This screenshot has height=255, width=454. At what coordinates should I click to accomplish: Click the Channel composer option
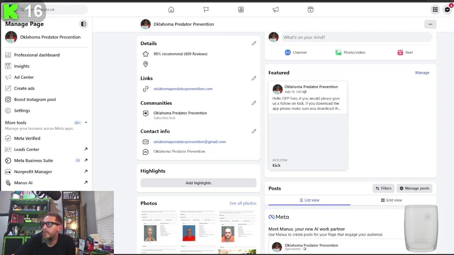[x=295, y=52]
